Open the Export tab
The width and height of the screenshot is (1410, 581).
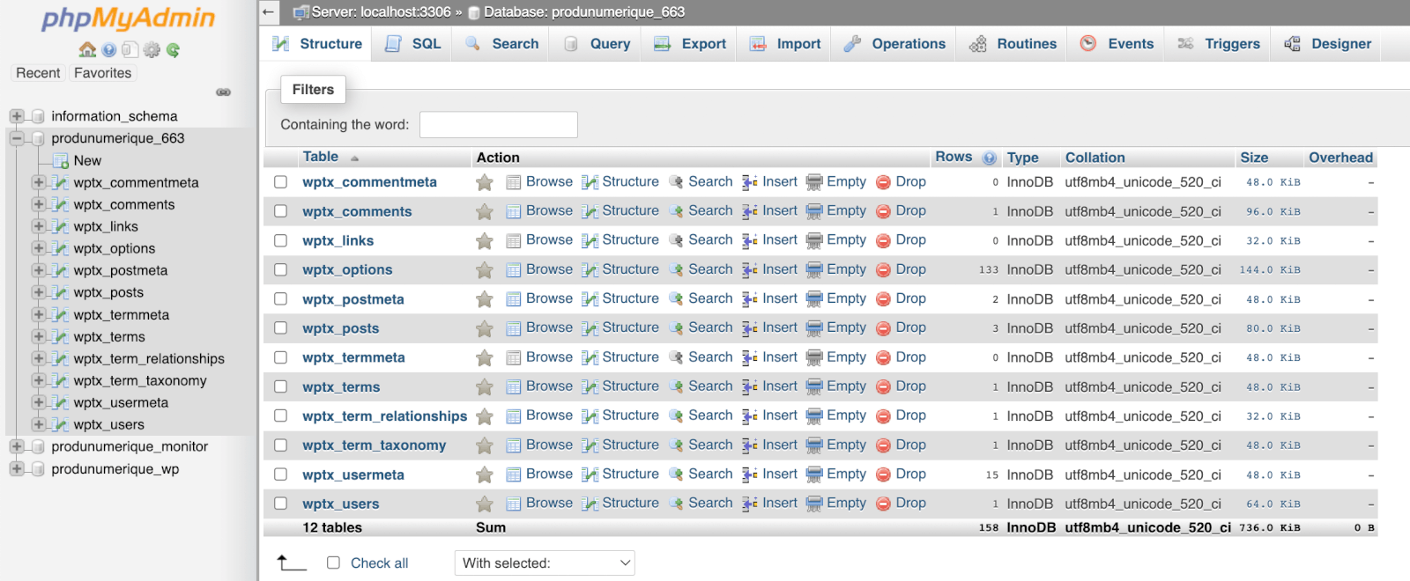[690, 44]
